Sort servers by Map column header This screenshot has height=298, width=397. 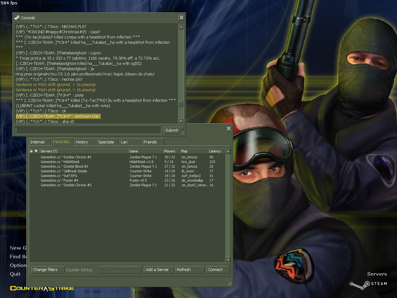(193, 151)
